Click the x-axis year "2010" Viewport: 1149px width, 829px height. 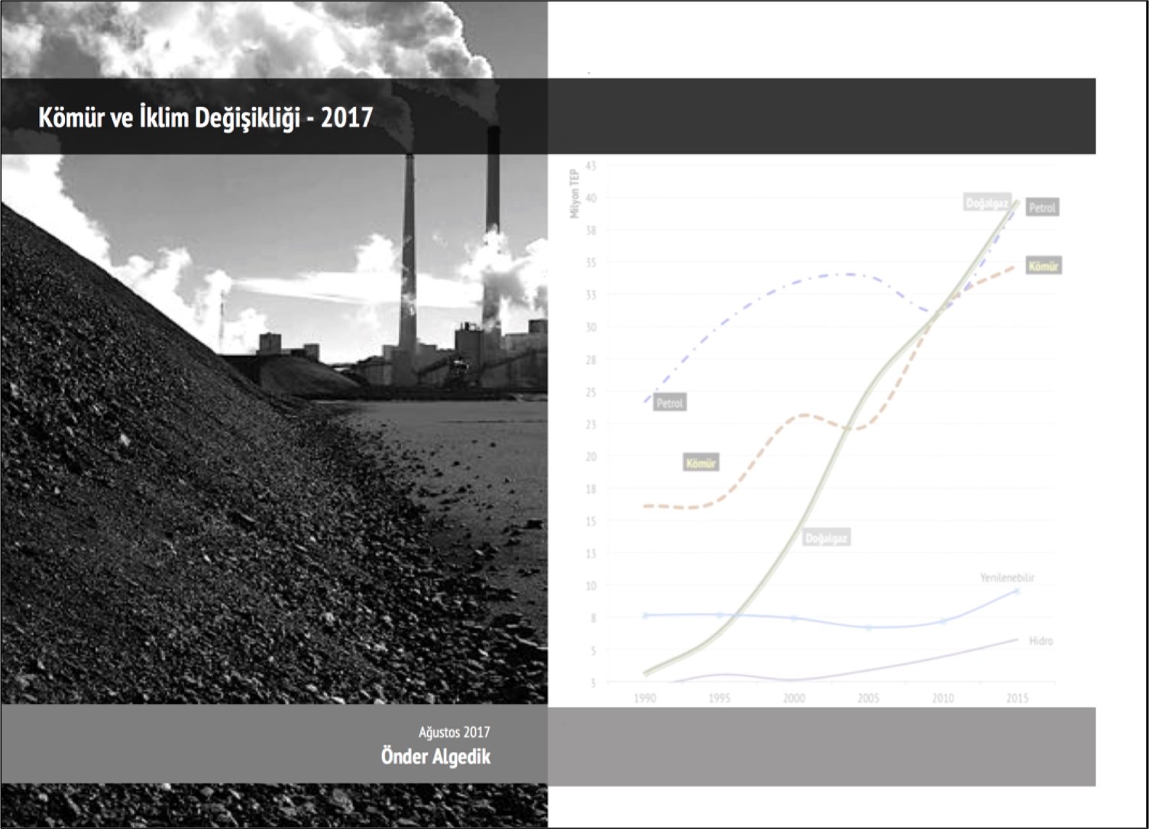(x=943, y=698)
